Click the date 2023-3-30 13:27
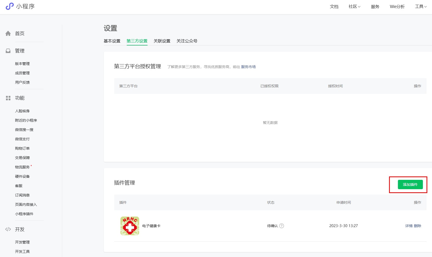 [x=344, y=226]
